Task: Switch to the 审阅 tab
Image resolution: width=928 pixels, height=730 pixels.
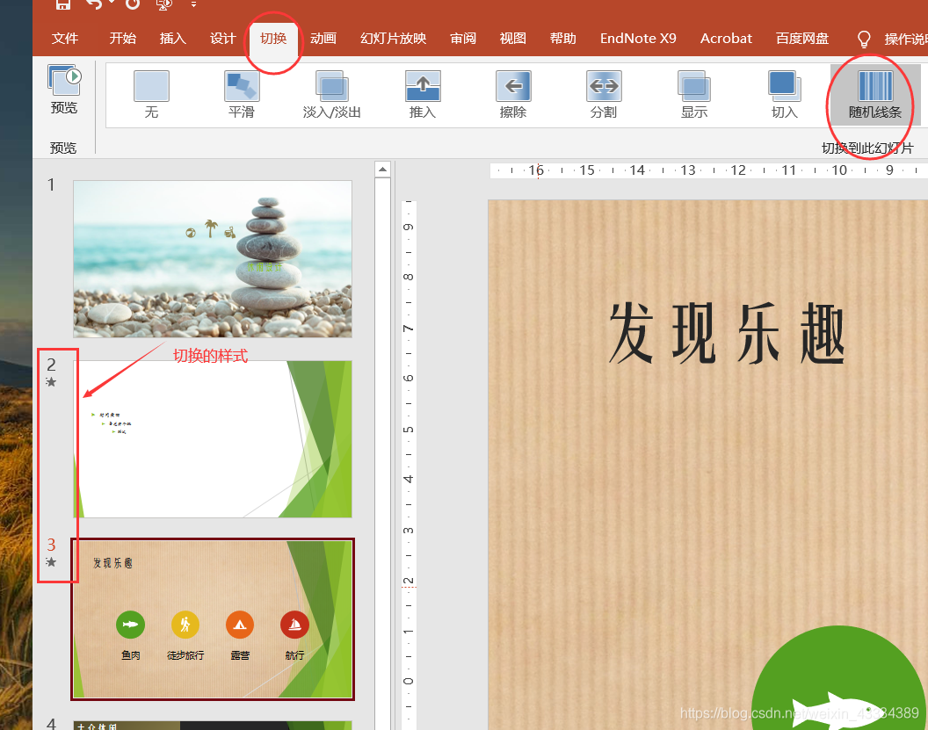Action: click(463, 39)
